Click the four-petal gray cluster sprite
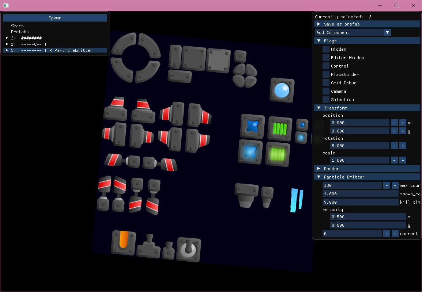Image resolution: width=422 pixels, height=292 pixels. pos(245,76)
